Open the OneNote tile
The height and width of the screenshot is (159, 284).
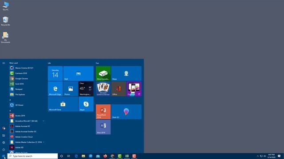click(134, 89)
